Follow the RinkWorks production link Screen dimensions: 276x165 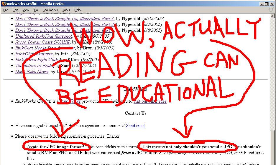(70, 101)
